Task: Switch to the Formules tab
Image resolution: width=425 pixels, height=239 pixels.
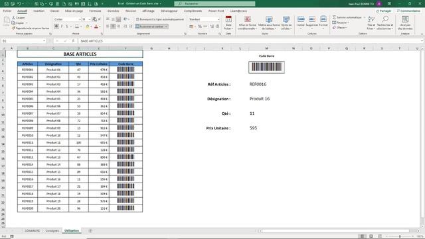Action: [95, 11]
